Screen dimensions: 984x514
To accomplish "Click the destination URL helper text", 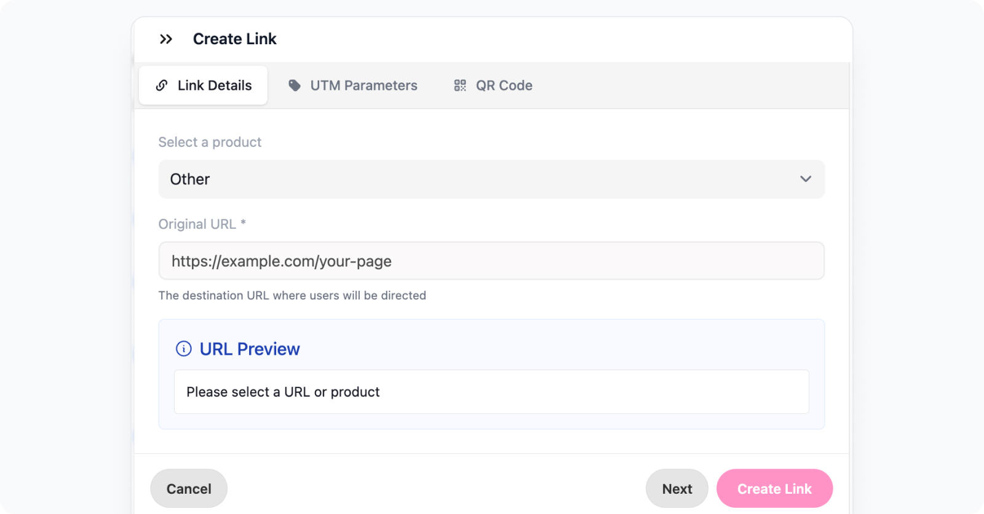I will coord(292,295).
